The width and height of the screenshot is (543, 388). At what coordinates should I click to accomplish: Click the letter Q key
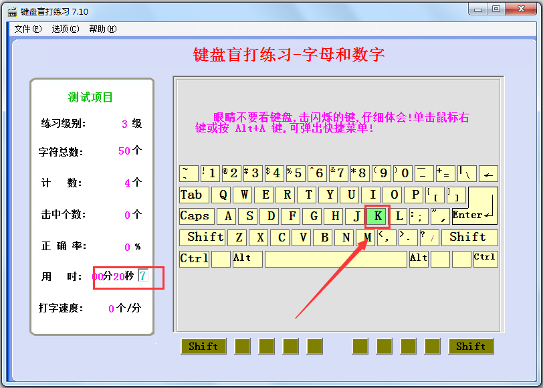click(223, 195)
